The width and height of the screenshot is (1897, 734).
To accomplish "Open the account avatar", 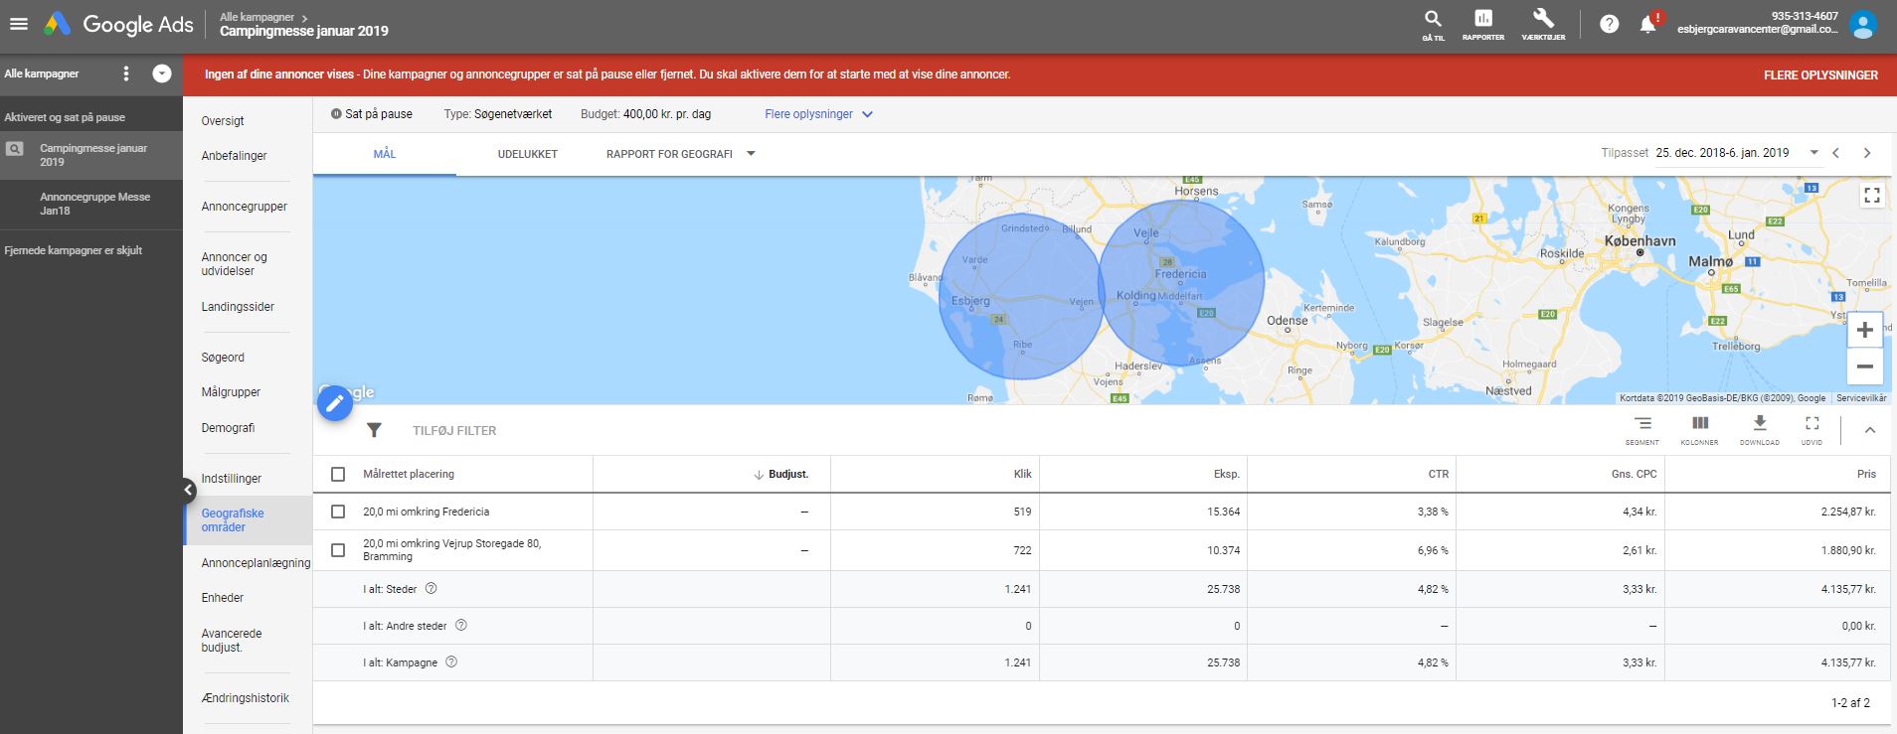I will tap(1862, 25).
